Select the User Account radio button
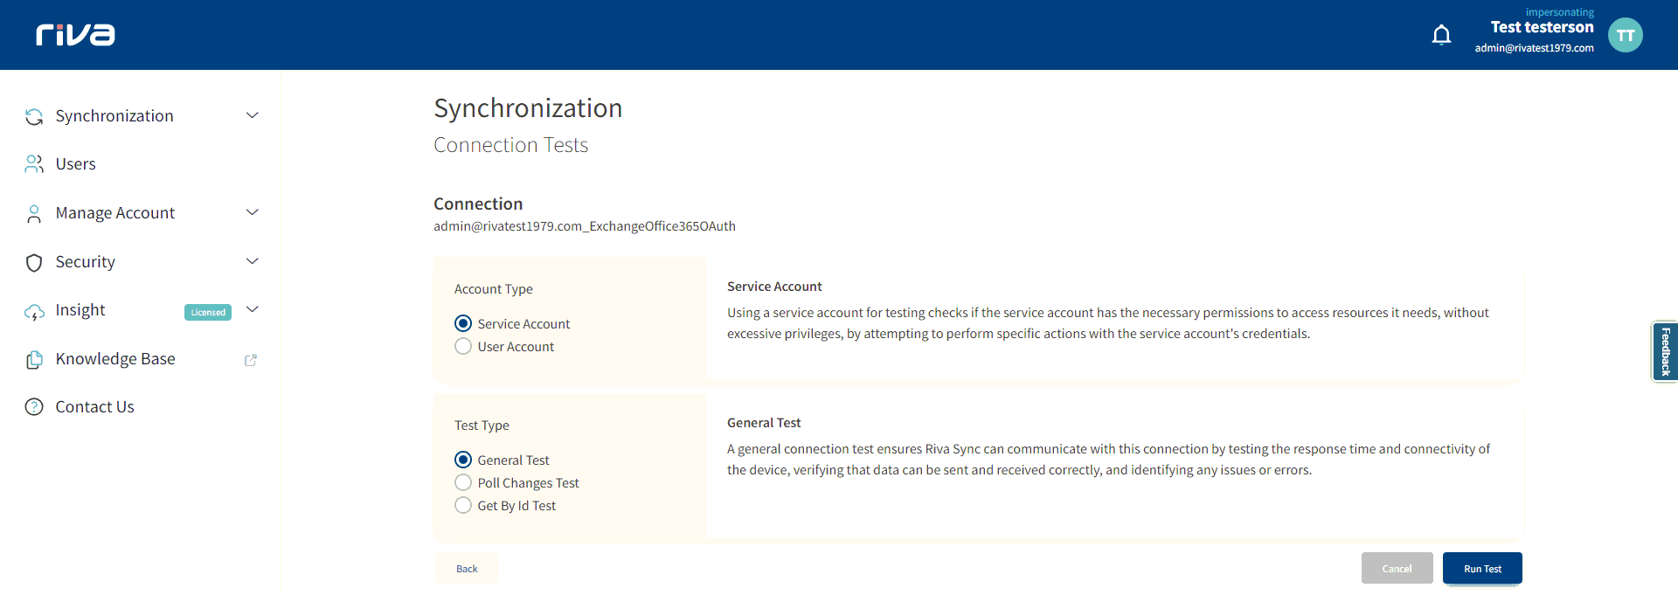This screenshot has width=1678, height=595. click(463, 347)
